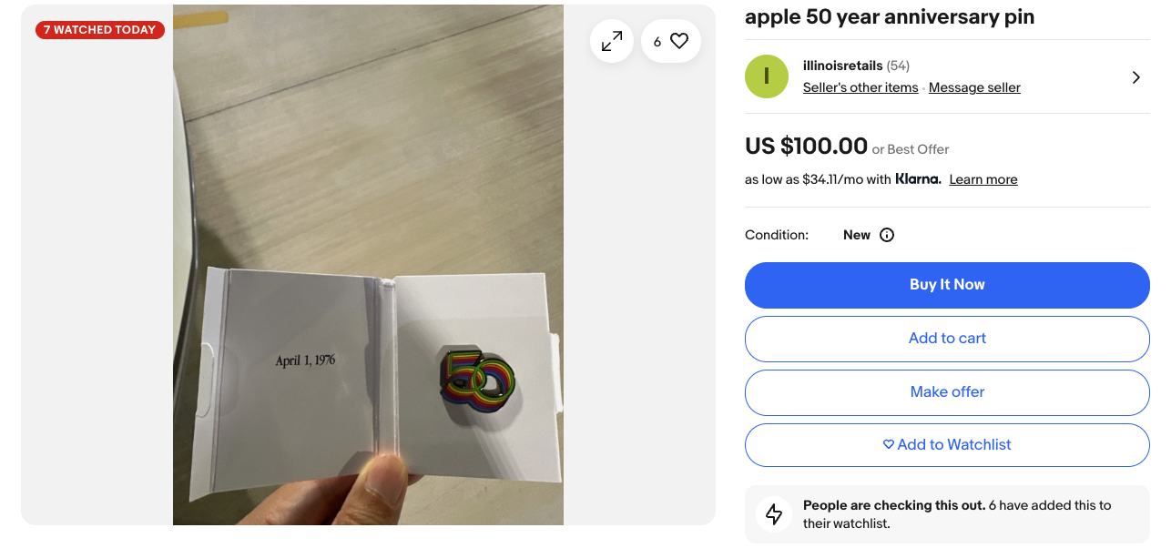Click the Klarna logo text
This screenshot has width=1171, height=548.
pos(917,179)
